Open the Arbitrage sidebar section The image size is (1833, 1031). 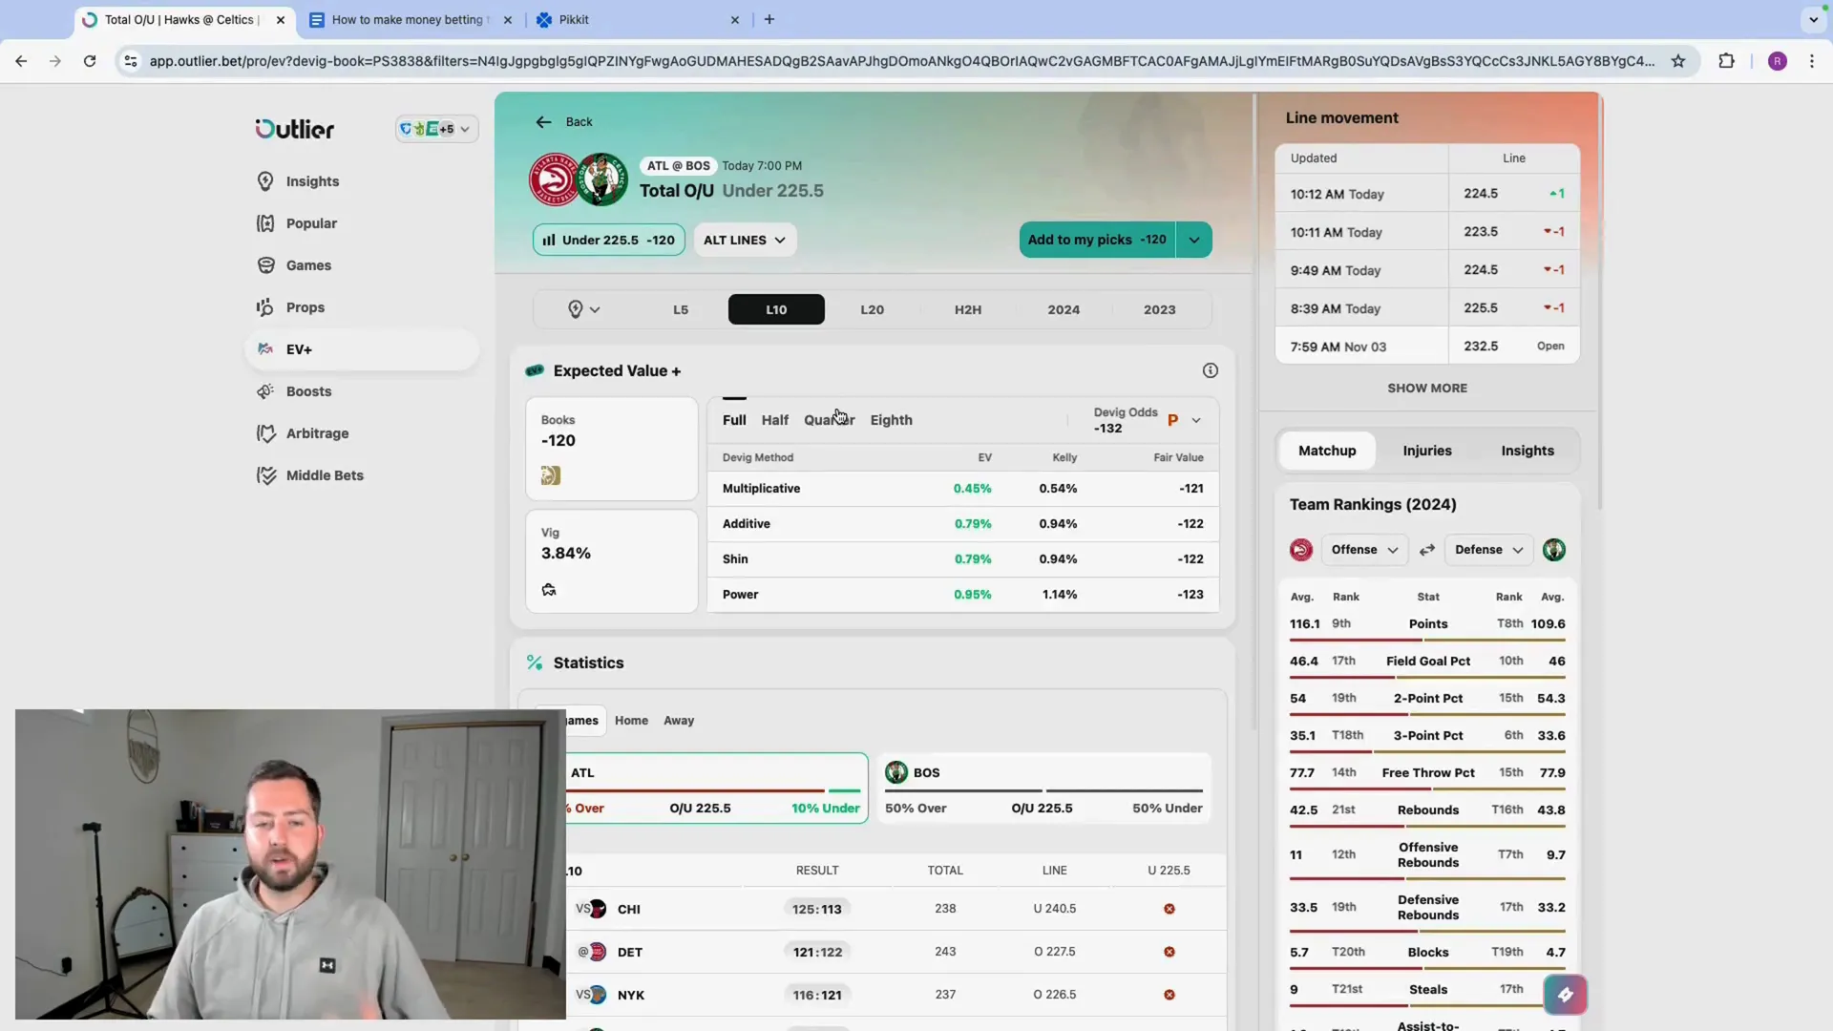(303, 433)
